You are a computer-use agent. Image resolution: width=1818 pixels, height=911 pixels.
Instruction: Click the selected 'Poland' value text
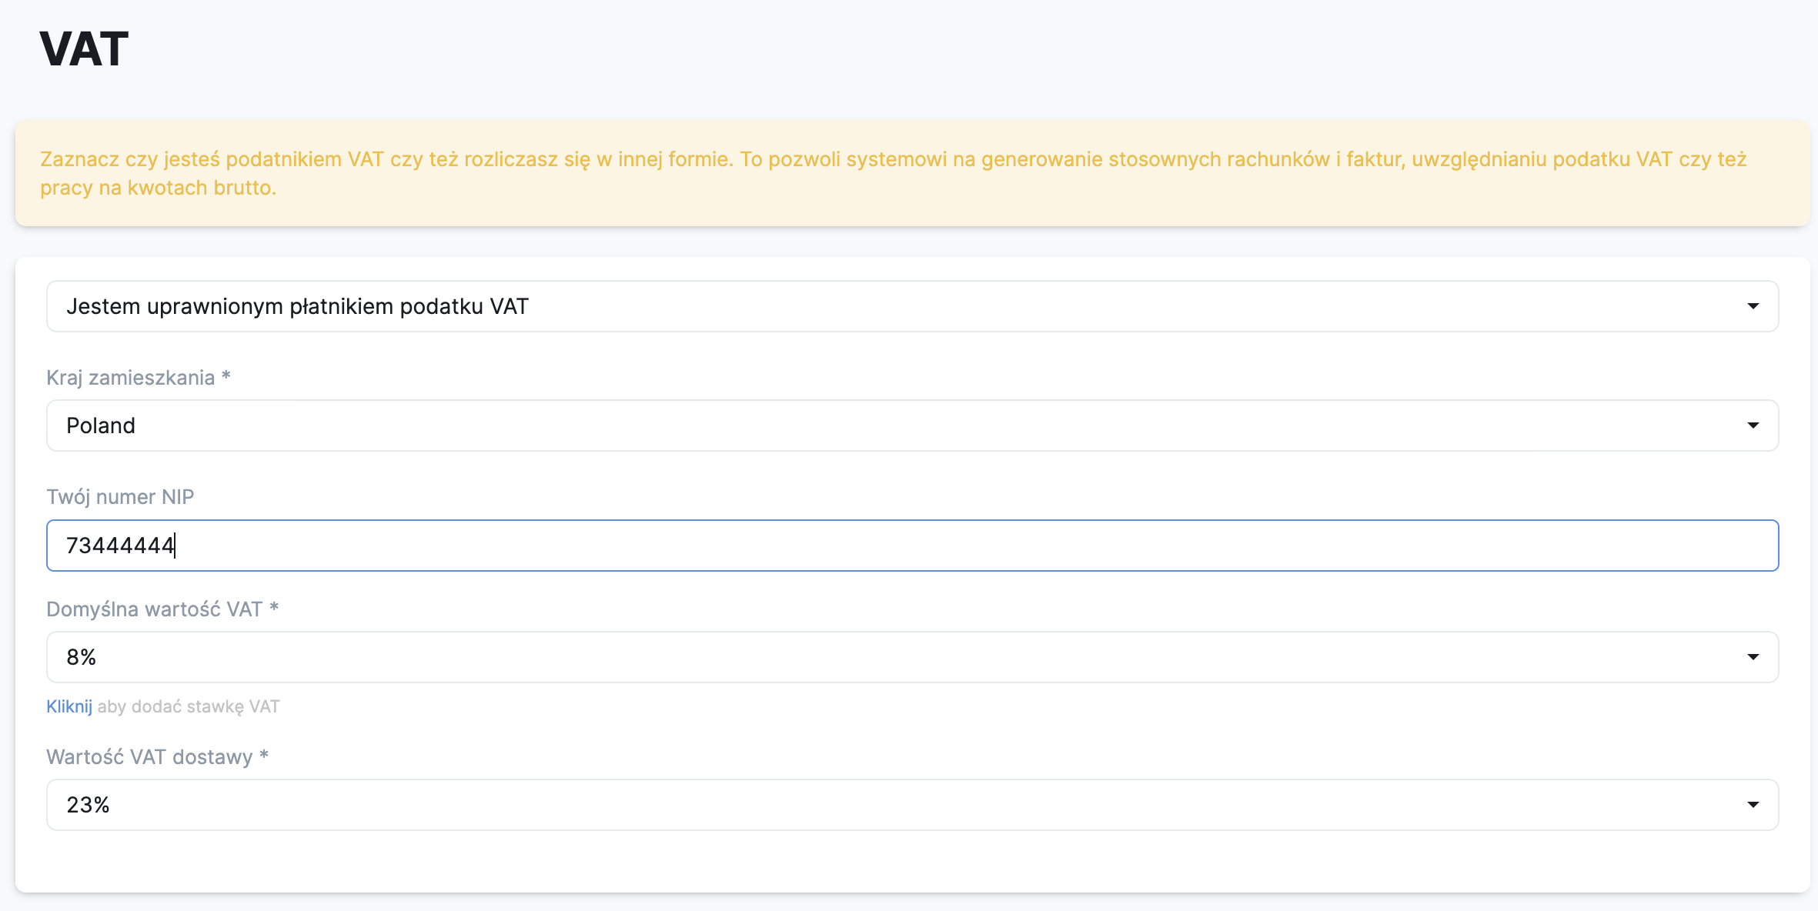point(101,425)
